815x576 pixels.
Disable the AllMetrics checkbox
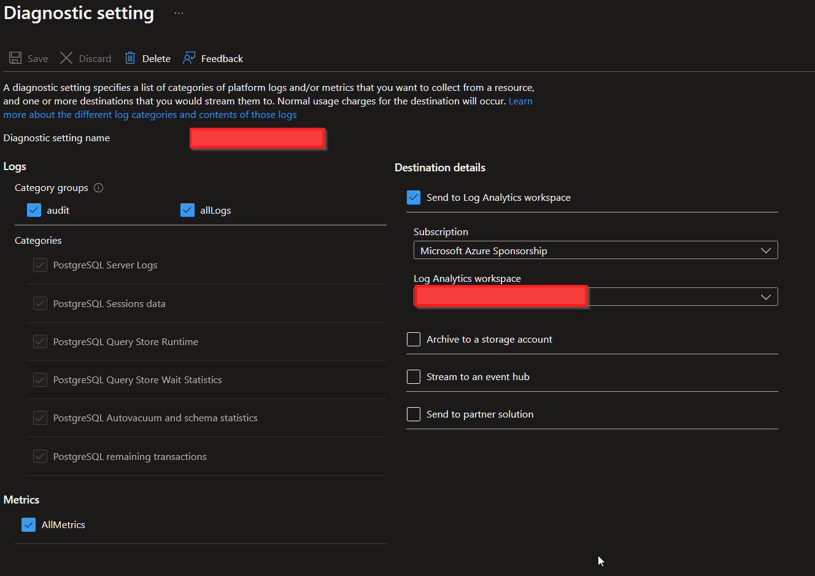(28, 524)
